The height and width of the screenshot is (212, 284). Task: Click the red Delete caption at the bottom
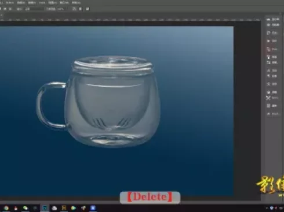pos(150,197)
